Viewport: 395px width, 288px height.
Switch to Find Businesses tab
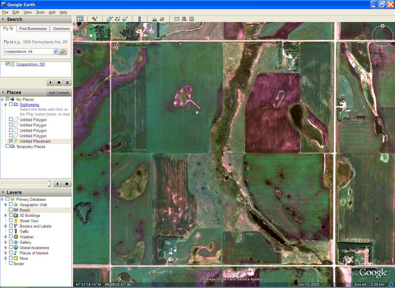pos(33,29)
